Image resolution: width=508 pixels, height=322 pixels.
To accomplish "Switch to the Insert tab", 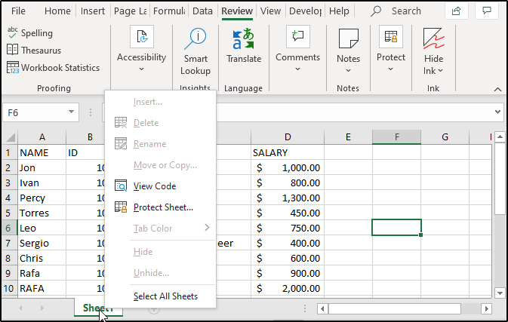I will 93,11.
